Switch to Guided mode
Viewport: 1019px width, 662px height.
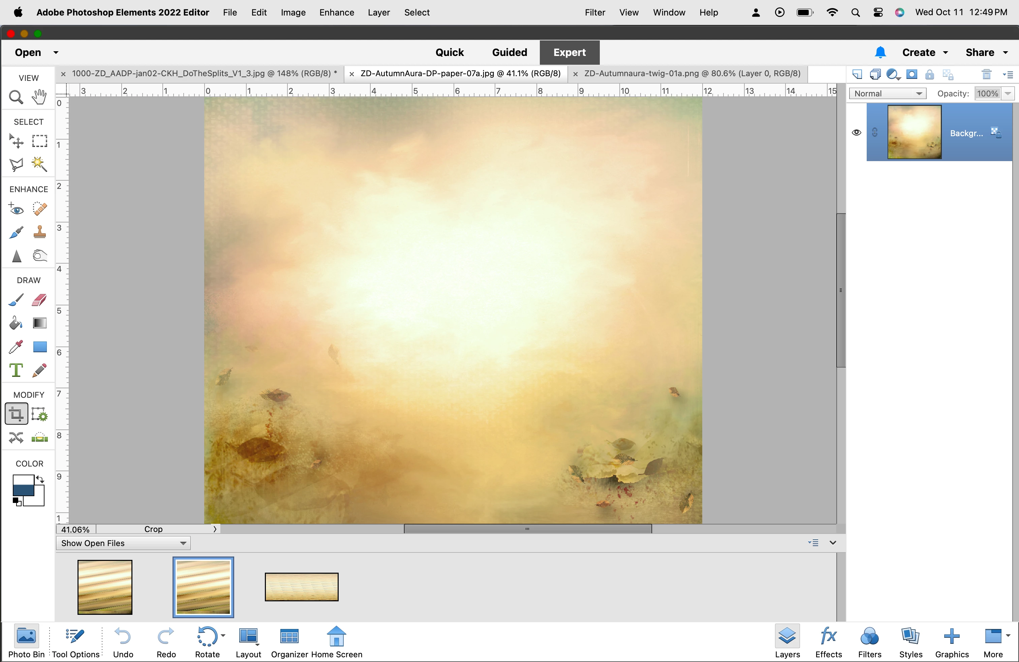(x=509, y=52)
